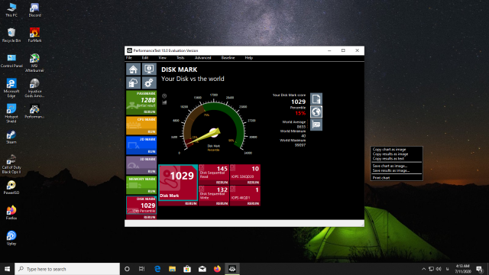Run the 3D Mark test

pos(151,171)
